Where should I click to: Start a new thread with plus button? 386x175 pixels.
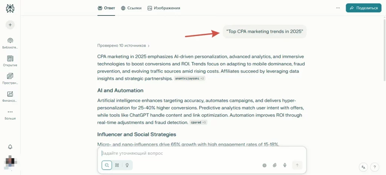(10, 25)
